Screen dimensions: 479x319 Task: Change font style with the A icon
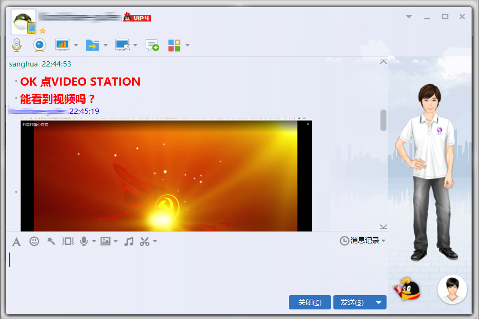click(16, 241)
